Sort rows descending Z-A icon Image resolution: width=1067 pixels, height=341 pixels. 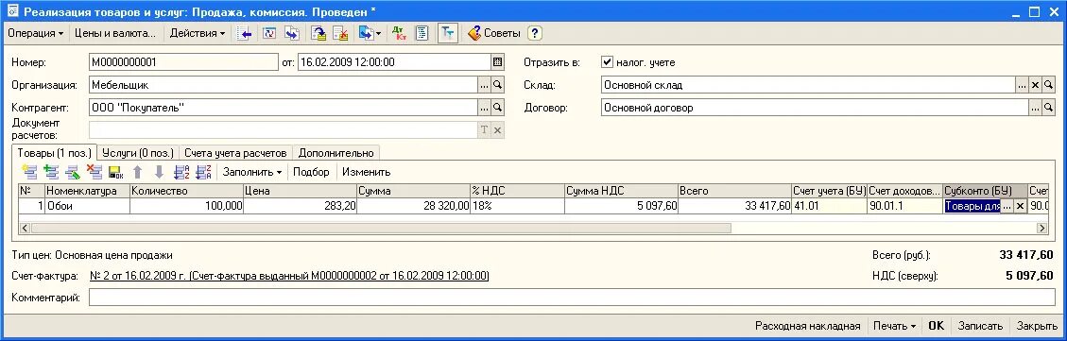click(203, 172)
